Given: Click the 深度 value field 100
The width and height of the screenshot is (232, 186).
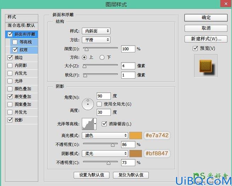Looking at the screenshot, I should point(128,49).
